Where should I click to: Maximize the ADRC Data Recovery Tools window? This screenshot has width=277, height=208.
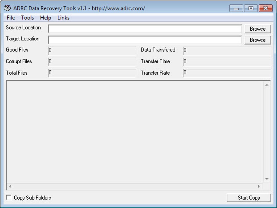pyautogui.click(x=251, y=8)
